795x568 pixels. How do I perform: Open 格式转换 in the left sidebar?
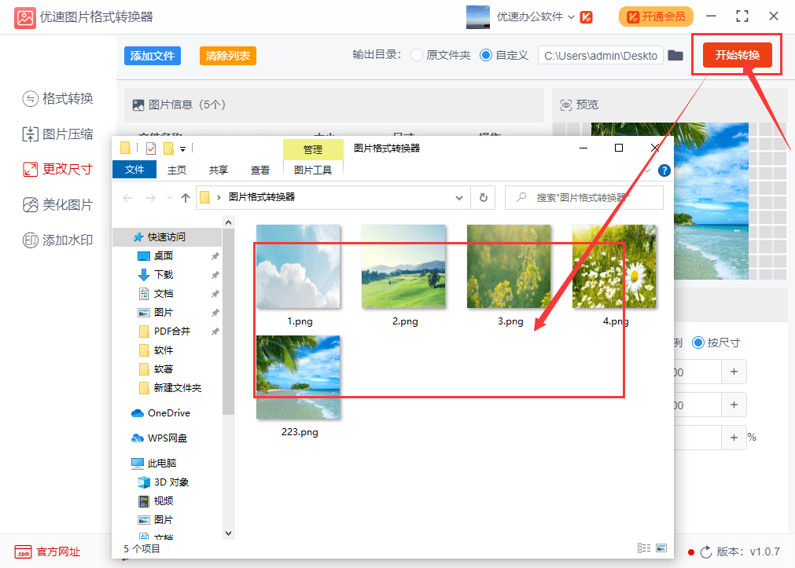tap(58, 98)
